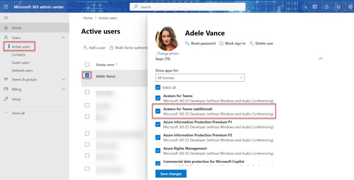Collapse the navigation menu hamburger icon
354x180 pixels.
point(6,18)
